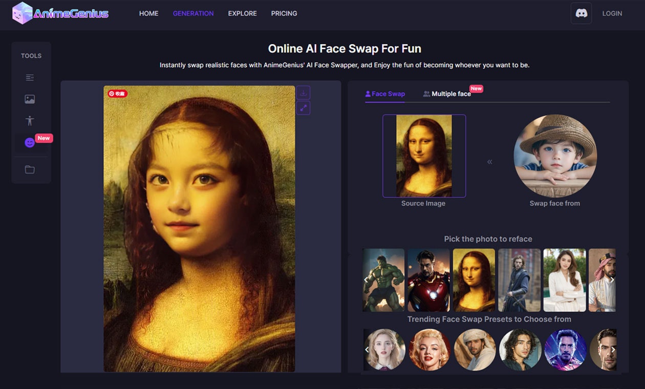This screenshot has width=645, height=389.
Task: Pick the man in dark coat photo
Action: (519, 280)
